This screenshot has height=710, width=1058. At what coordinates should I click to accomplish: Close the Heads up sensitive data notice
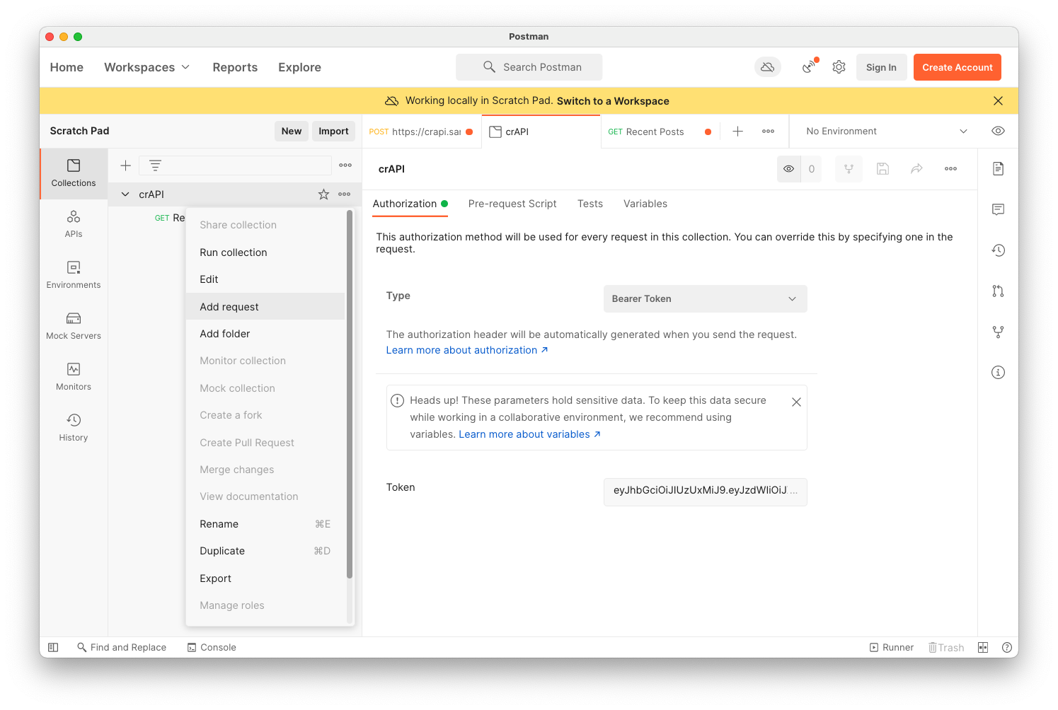796,402
